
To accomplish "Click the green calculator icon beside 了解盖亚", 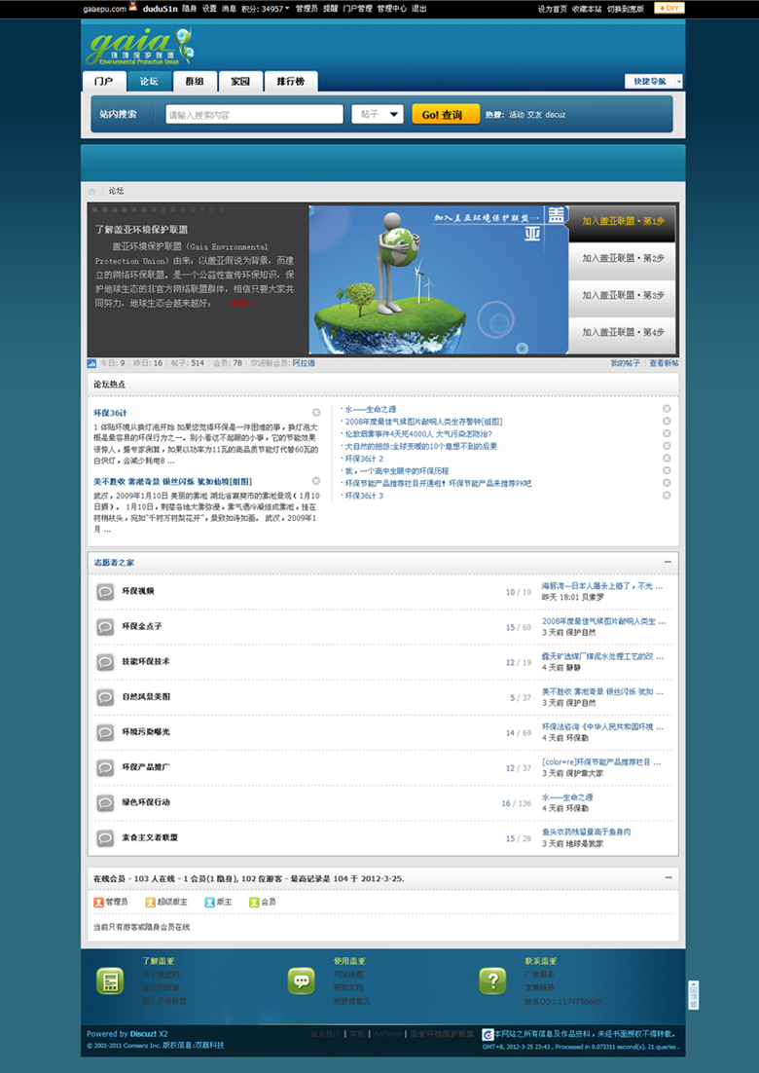I will coord(110,981).
